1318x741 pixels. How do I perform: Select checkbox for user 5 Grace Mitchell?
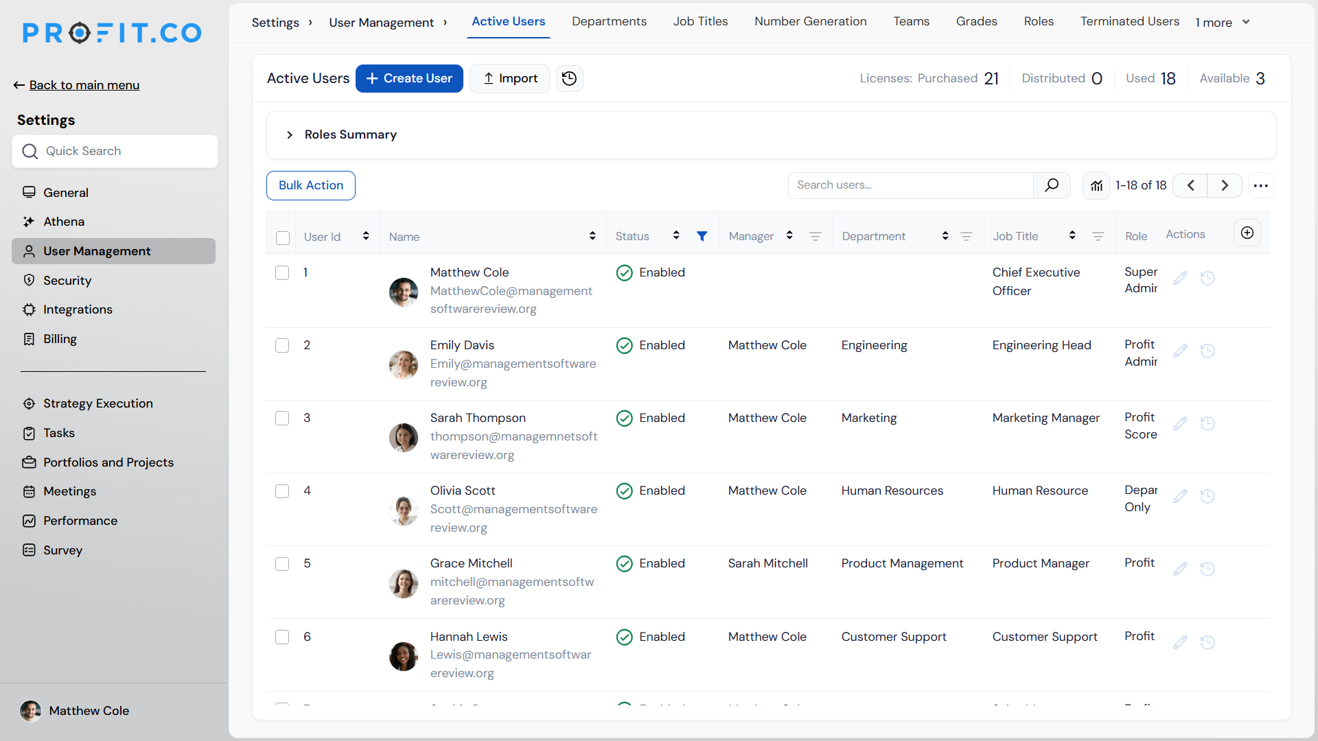(282, 563)
